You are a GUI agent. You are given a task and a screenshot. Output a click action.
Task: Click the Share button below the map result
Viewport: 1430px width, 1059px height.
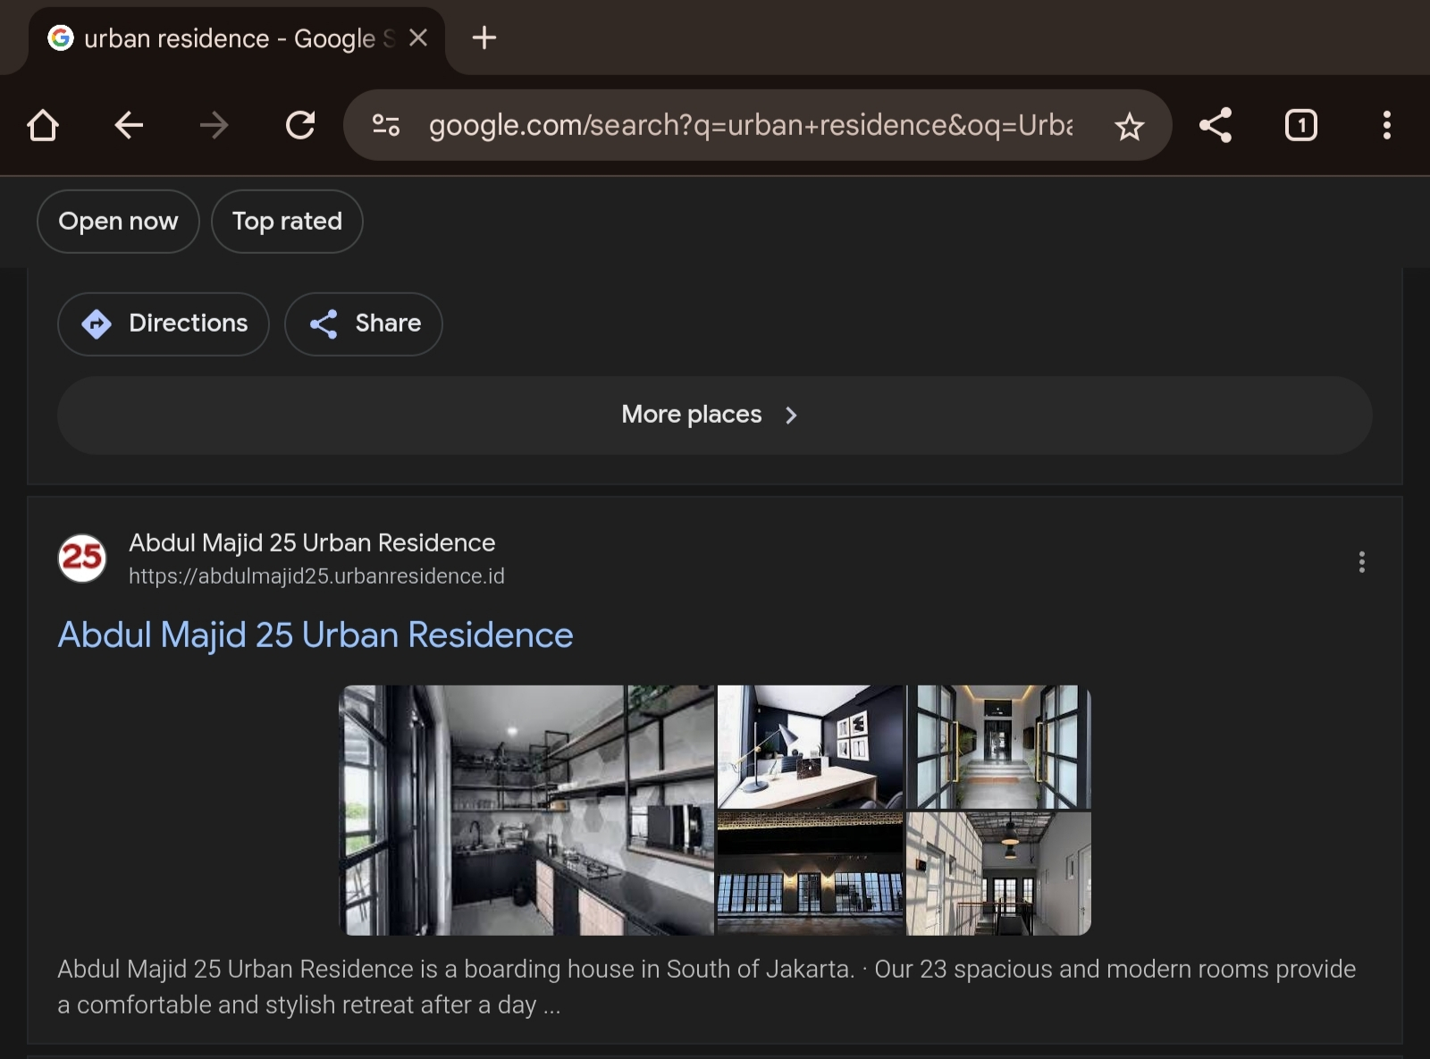coord(363,324)
